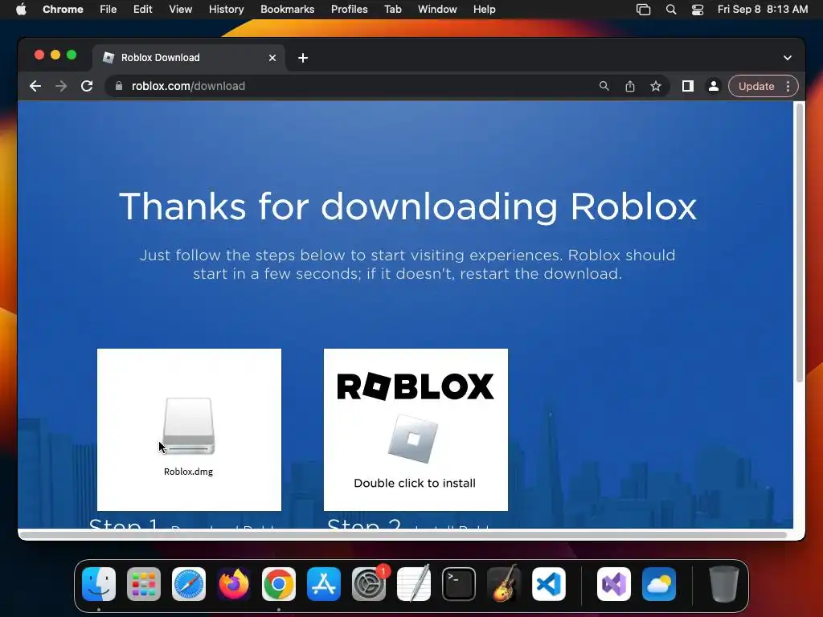Open the Chrome profile avatar menu

[714, 86]
